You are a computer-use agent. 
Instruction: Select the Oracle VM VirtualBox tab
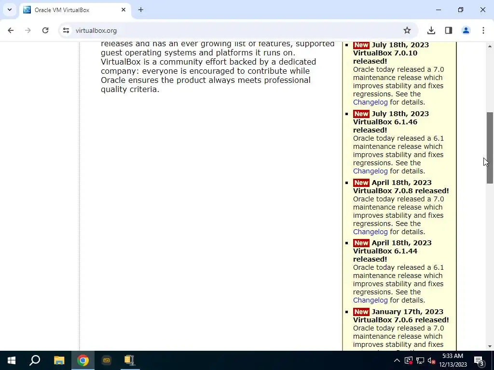75,10
